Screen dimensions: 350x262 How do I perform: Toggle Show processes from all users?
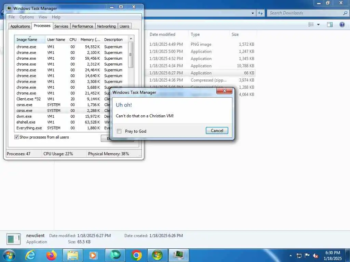pyautogui.click(x=16, y=137)
